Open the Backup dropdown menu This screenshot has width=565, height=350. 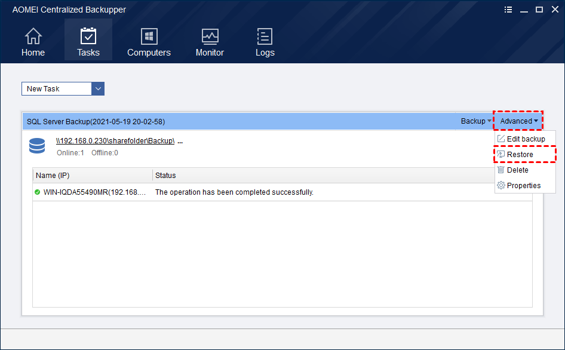476,121
